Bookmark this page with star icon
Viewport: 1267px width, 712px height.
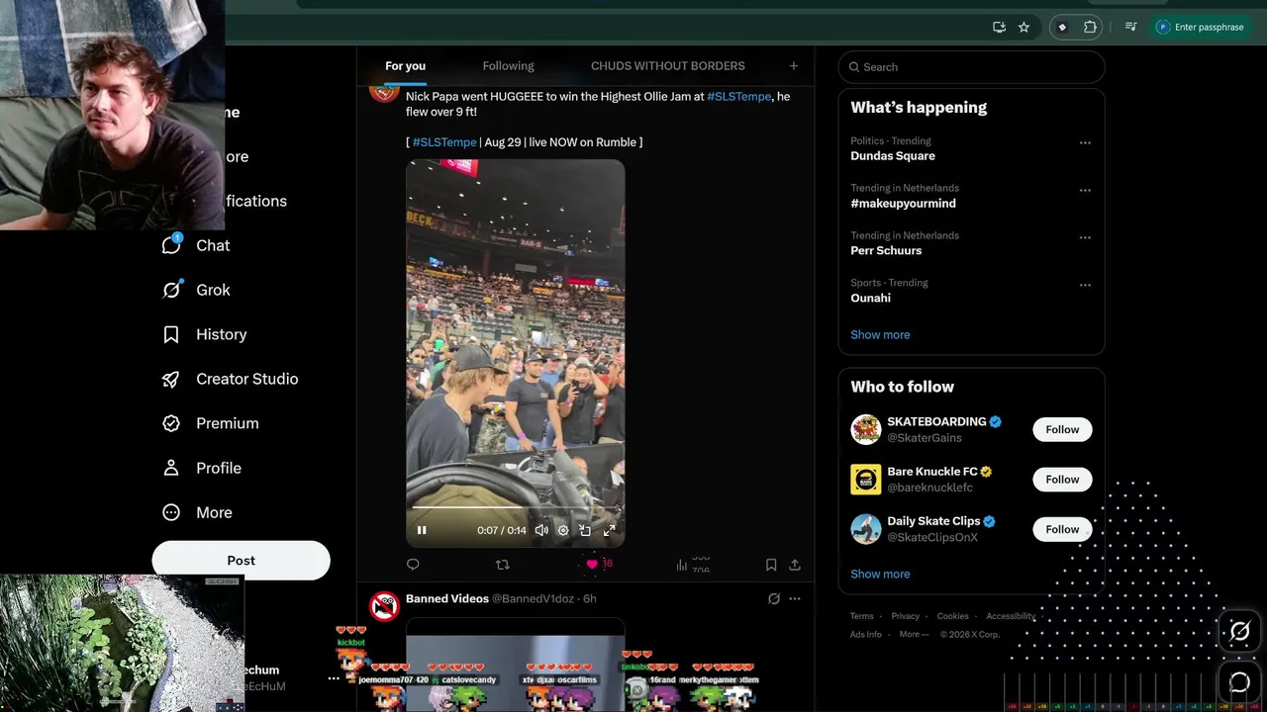point(1023,27)
